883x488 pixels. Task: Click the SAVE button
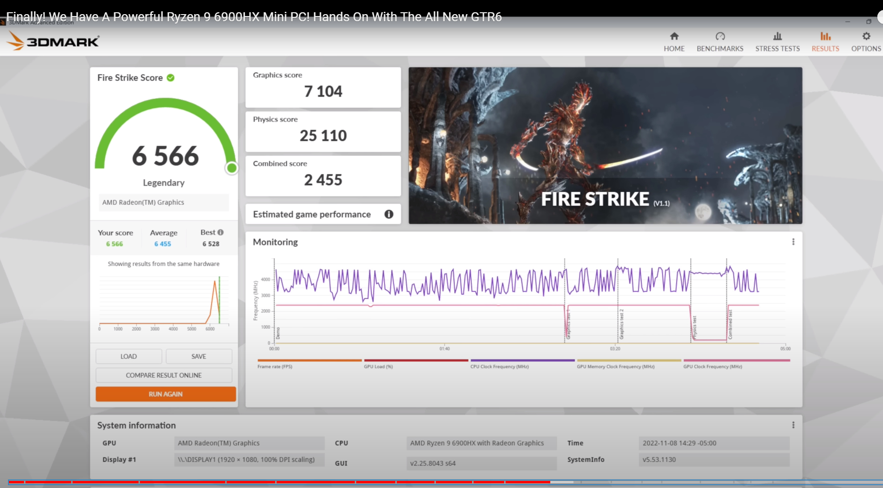(199, 357)
